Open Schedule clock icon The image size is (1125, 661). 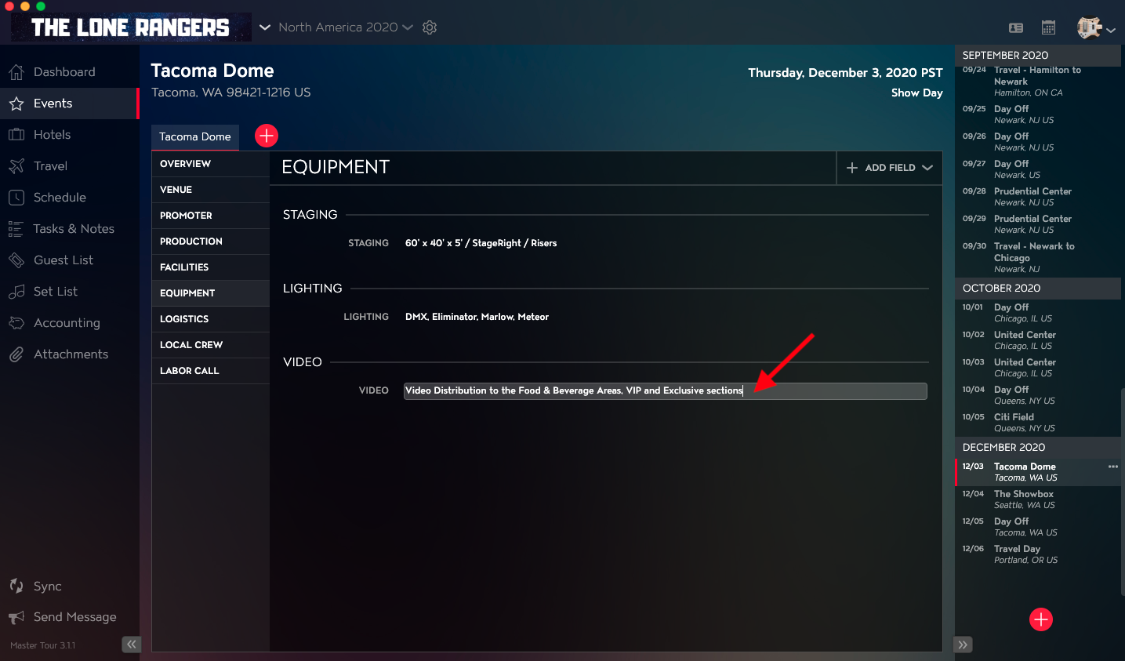pyautogui.click(x=16, y=198)
